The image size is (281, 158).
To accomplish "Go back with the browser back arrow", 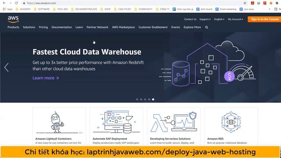I will [x=4, y=3].
